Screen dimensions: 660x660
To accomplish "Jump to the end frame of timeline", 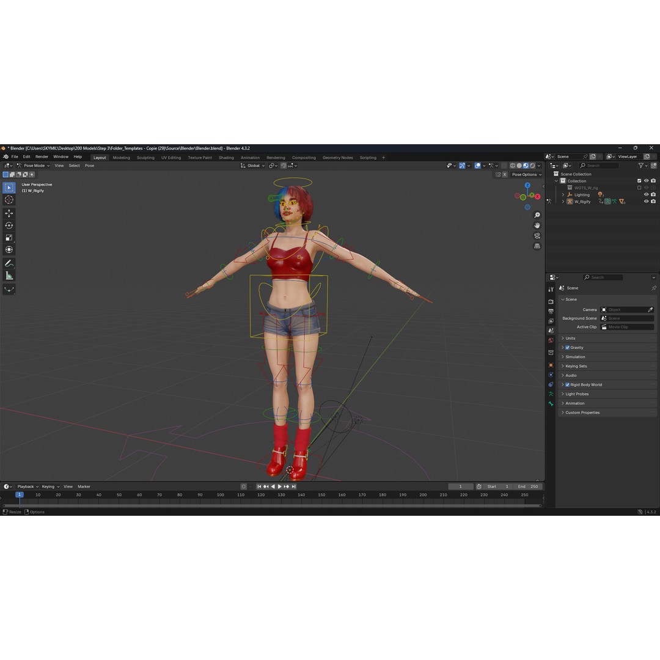I will click(294, 486).
